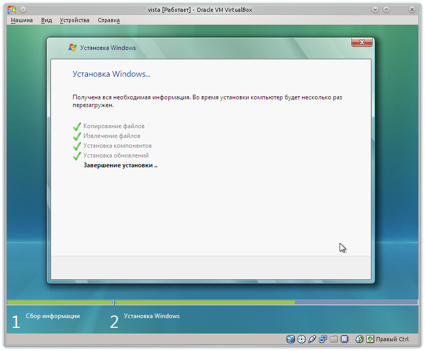Click the checkmark beside Установка обновлений
The width and height of the screenshot is (425, 351).
pyautogui.click(x=77, y=155)
